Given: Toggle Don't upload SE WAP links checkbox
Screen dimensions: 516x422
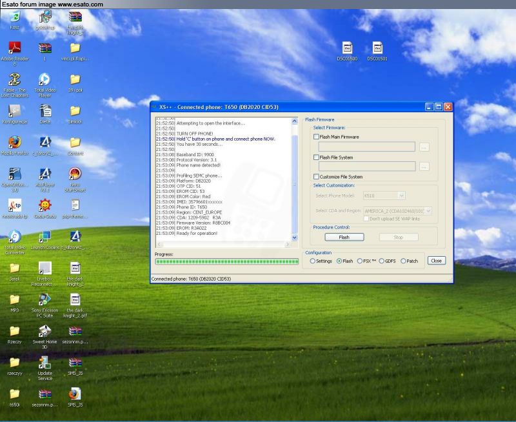Looking at the screenshot, I should tap(366, 219).
